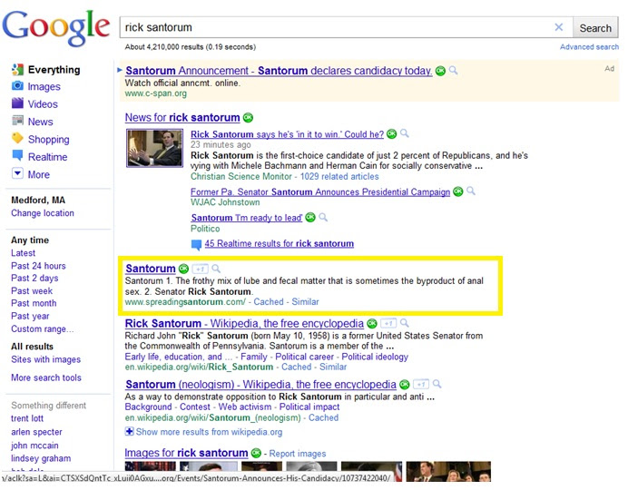This screenshot has height=490, width=628.
Task: Clear the search box with the X icon
Action: click(x=558, y=27)
